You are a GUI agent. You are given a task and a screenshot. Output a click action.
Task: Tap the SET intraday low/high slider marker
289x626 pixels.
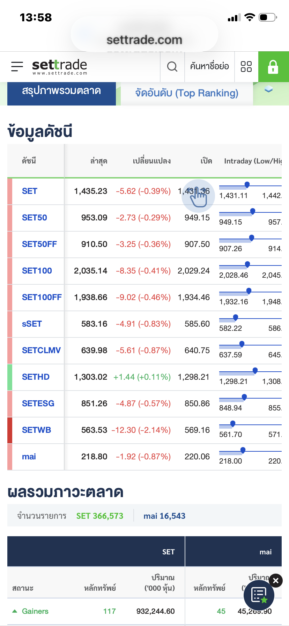tap(247, 185)
